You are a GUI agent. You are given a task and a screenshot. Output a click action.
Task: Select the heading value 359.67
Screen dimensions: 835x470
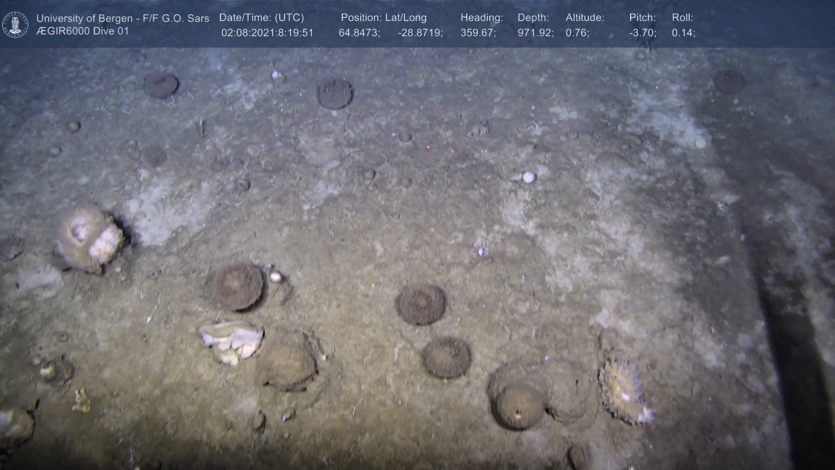pos(478,33)
